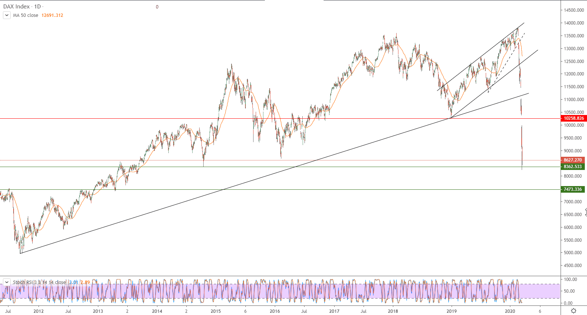Collapse the Stoch RSI indicator legend
Screen dimensions: 587x315
point(7,282)
